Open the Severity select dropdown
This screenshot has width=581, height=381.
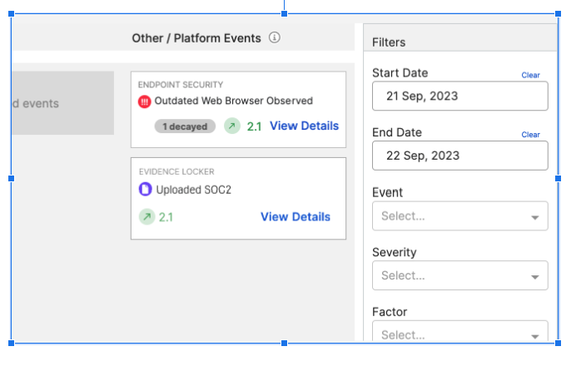[459, 275]
